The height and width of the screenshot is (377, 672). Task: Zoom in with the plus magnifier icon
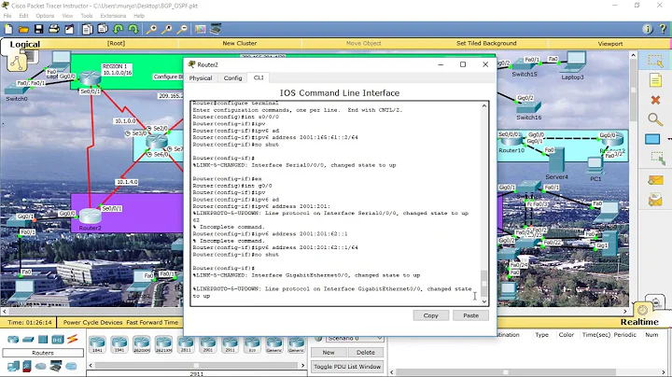tap(151, 29)
